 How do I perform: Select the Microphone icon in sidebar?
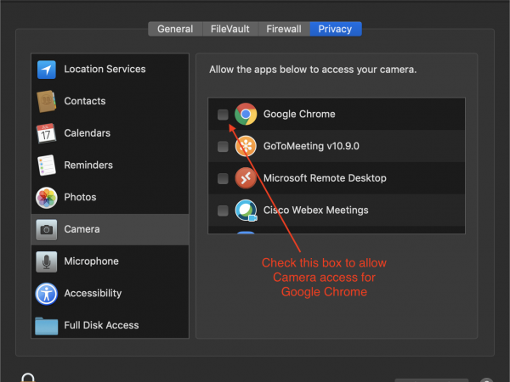point(46,261)
